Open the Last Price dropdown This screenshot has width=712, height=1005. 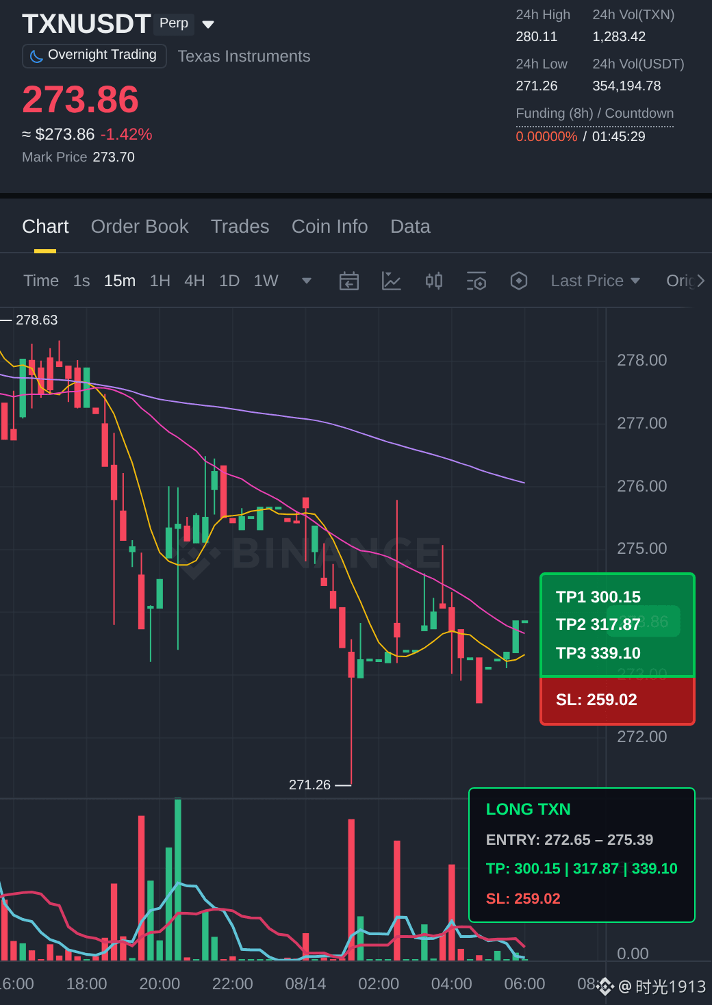[596, 281]
